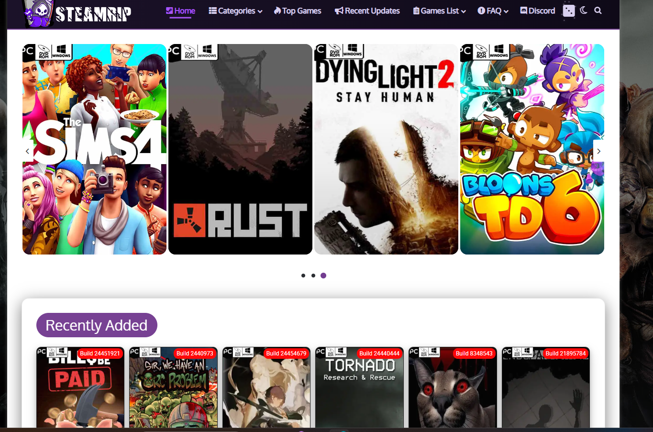Select the second carousel dot
Screen dimensions: 653x432
coord(313,276)
